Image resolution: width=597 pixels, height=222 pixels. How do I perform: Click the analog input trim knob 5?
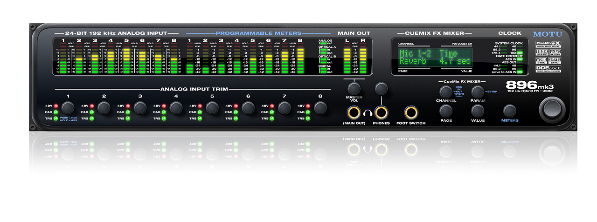(212, 108)
